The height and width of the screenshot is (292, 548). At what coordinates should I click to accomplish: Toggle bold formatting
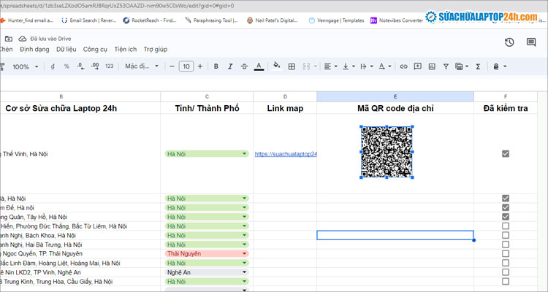click(x=216, y=66)
